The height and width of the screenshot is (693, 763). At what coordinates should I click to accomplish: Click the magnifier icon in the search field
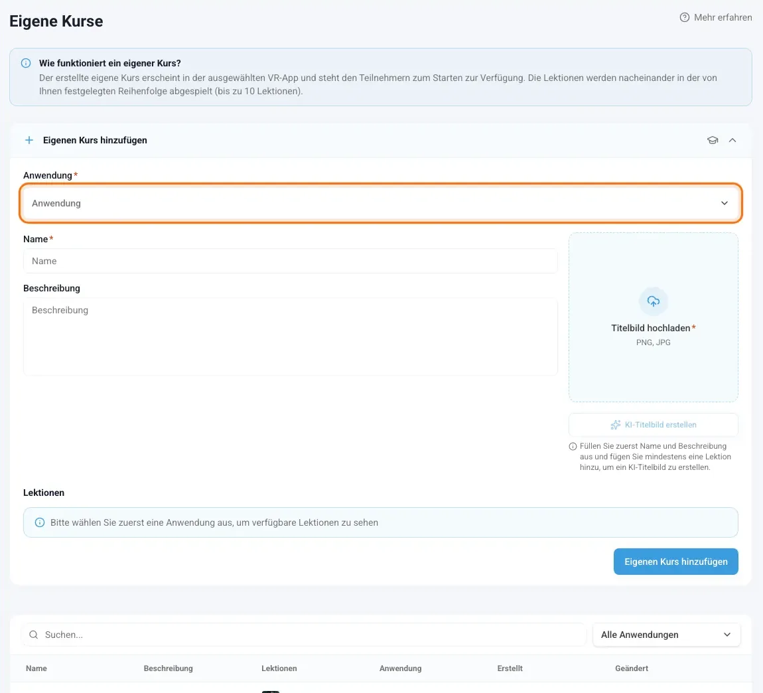click(34, 635)
